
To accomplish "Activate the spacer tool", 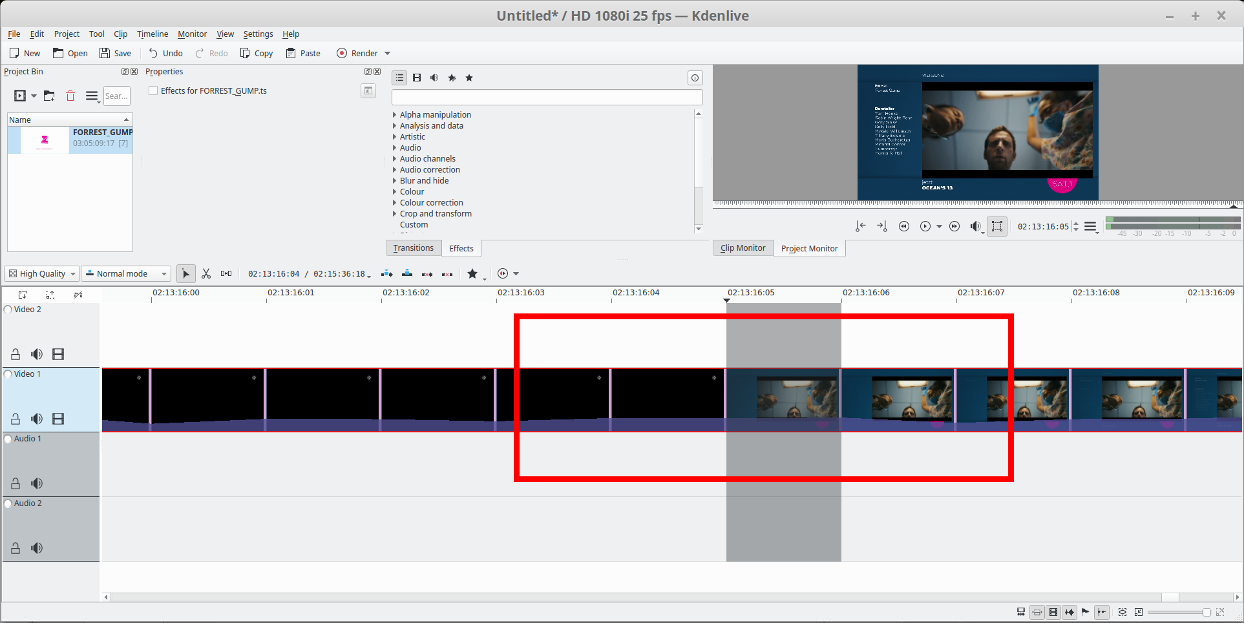I will click(226, 274).
